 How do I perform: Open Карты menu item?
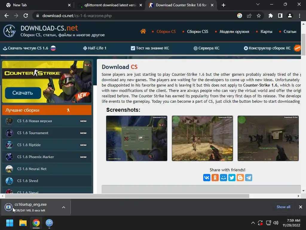(x=266, y=31)
